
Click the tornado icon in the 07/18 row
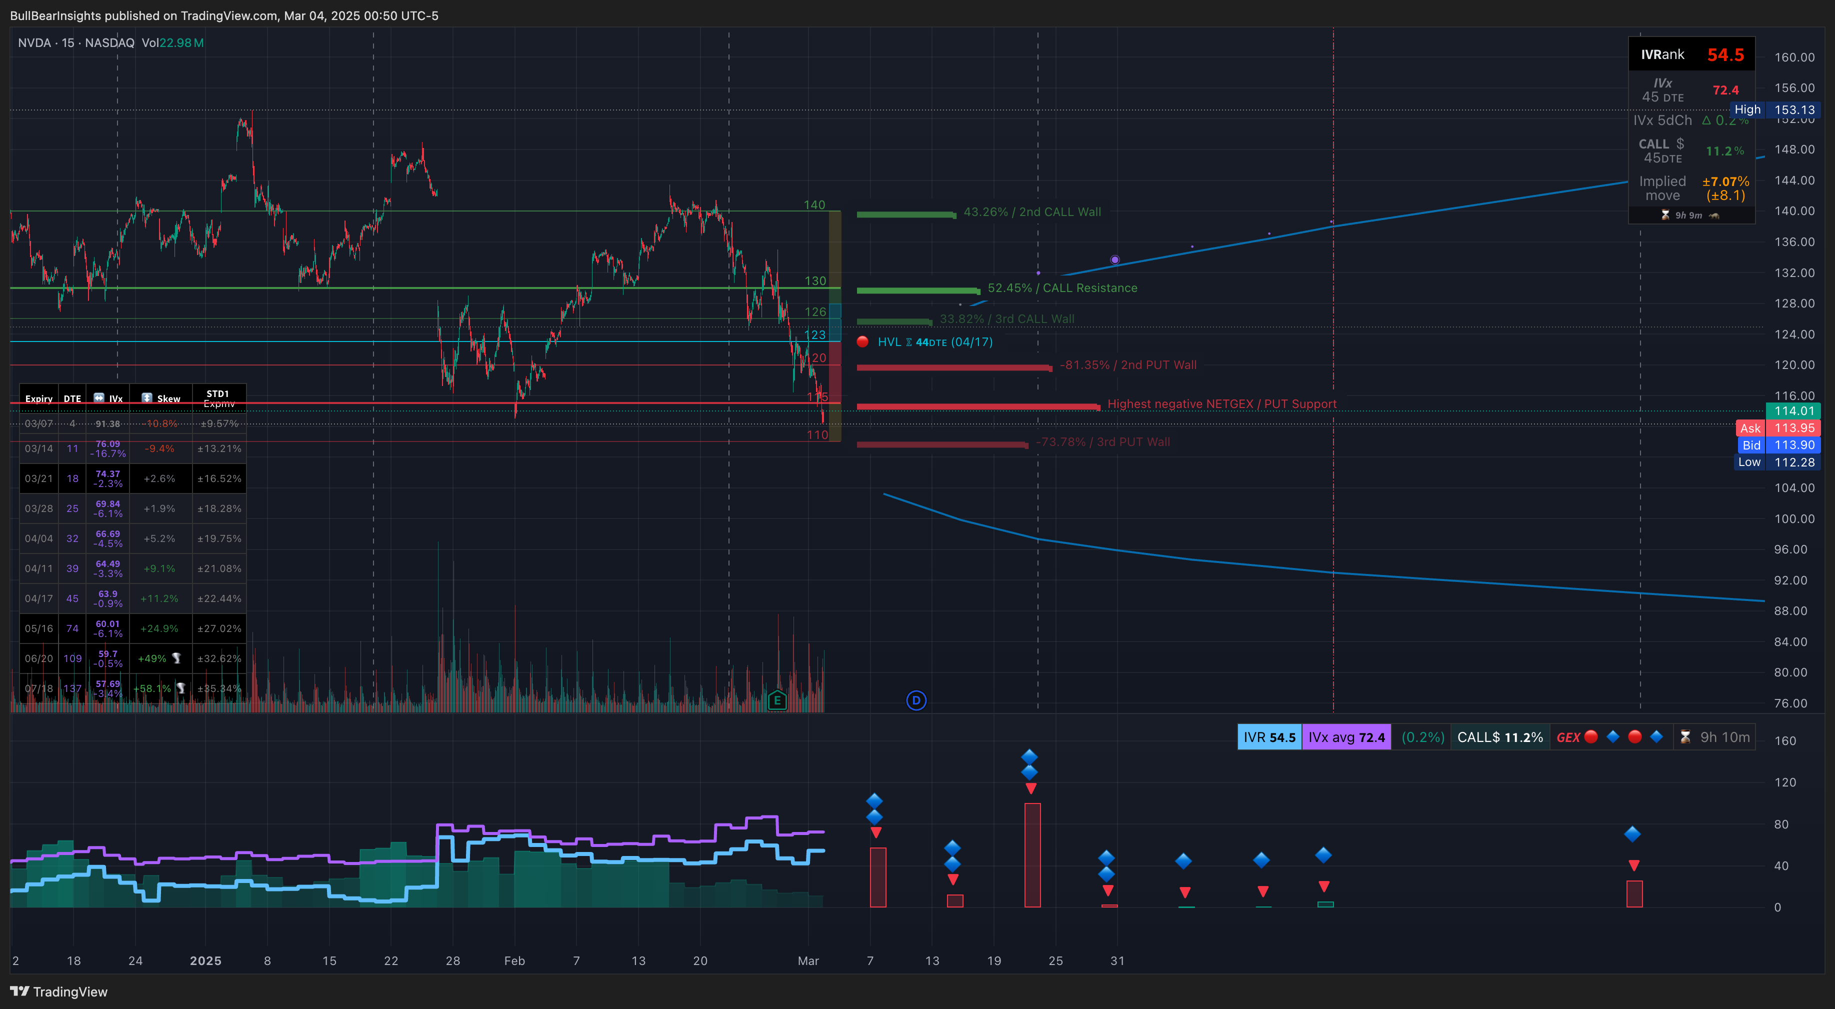tap(181, 688)
